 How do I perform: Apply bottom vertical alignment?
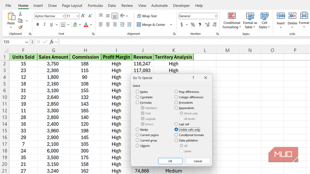pos(115,16)
